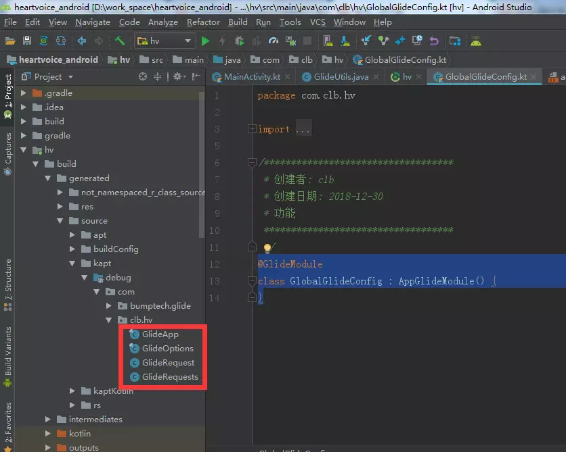The width and height of the screenshot is (566, 452).
Task: Open Project panel settings gear
Action: click(178, 77)
